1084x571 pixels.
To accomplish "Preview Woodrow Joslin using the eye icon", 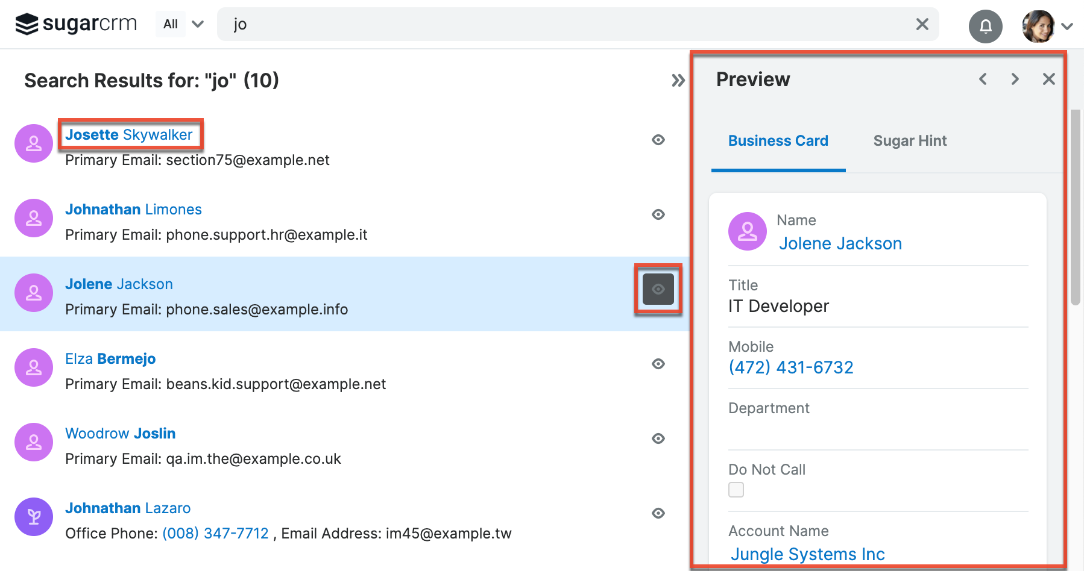I will point(658,438).
